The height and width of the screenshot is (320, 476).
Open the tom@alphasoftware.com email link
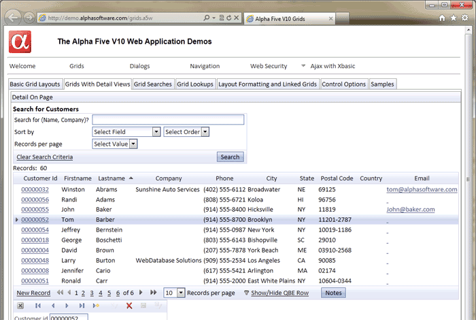click(422, 189)
